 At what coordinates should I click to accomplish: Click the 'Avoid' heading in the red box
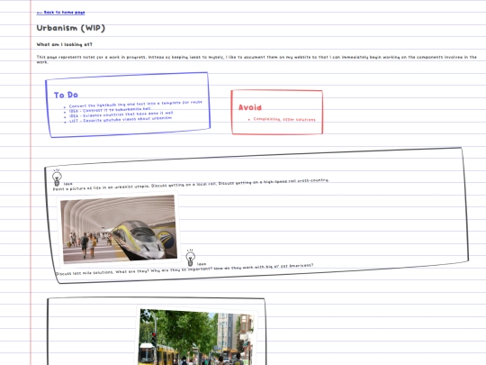250,108
